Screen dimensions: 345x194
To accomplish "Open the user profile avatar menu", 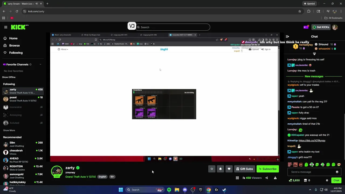I will click(335, 27).
